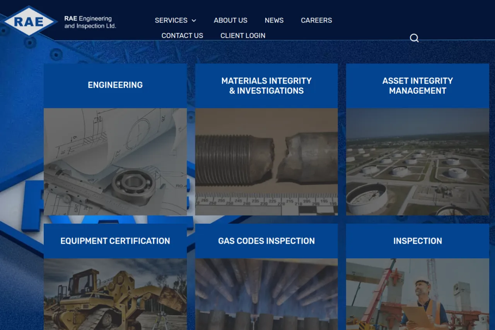
Task: Open the About Us menu item
Action: [230, 20]
